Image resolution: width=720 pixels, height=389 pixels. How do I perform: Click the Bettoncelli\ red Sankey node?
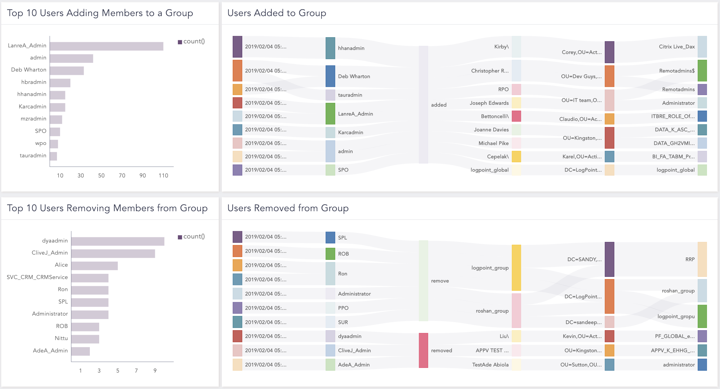[x=516, y=116]
